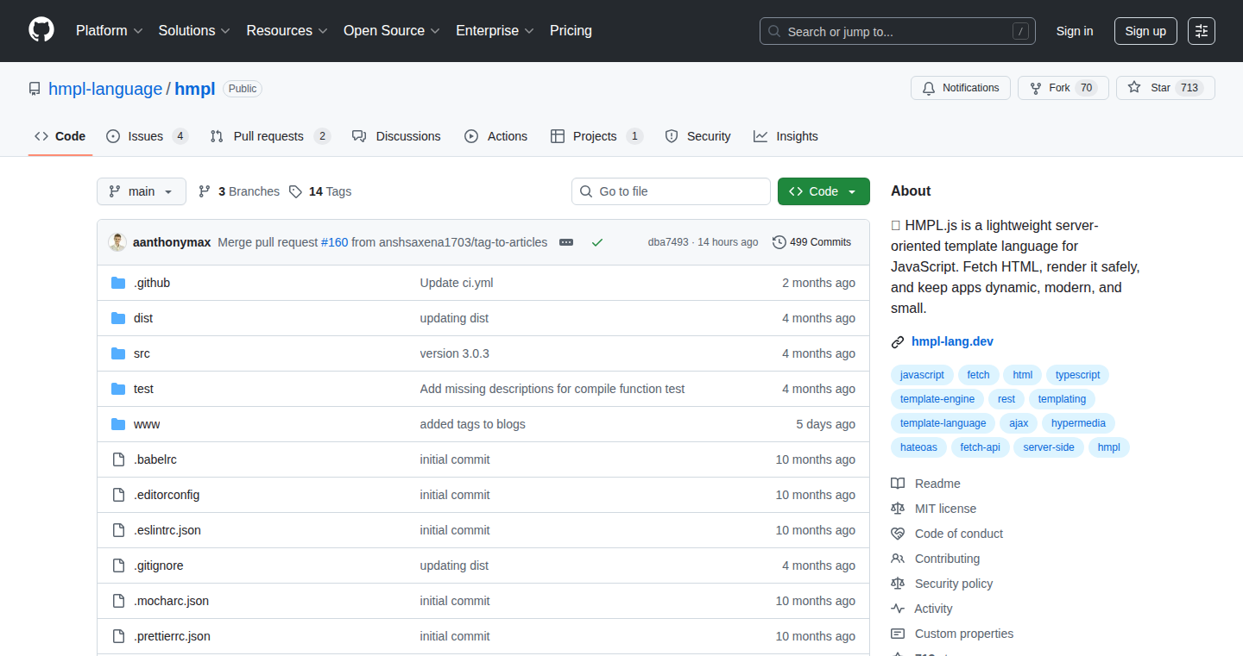Click the .gitignore file icon
The width and height of the screenshot is (1243, 656).
118,565
